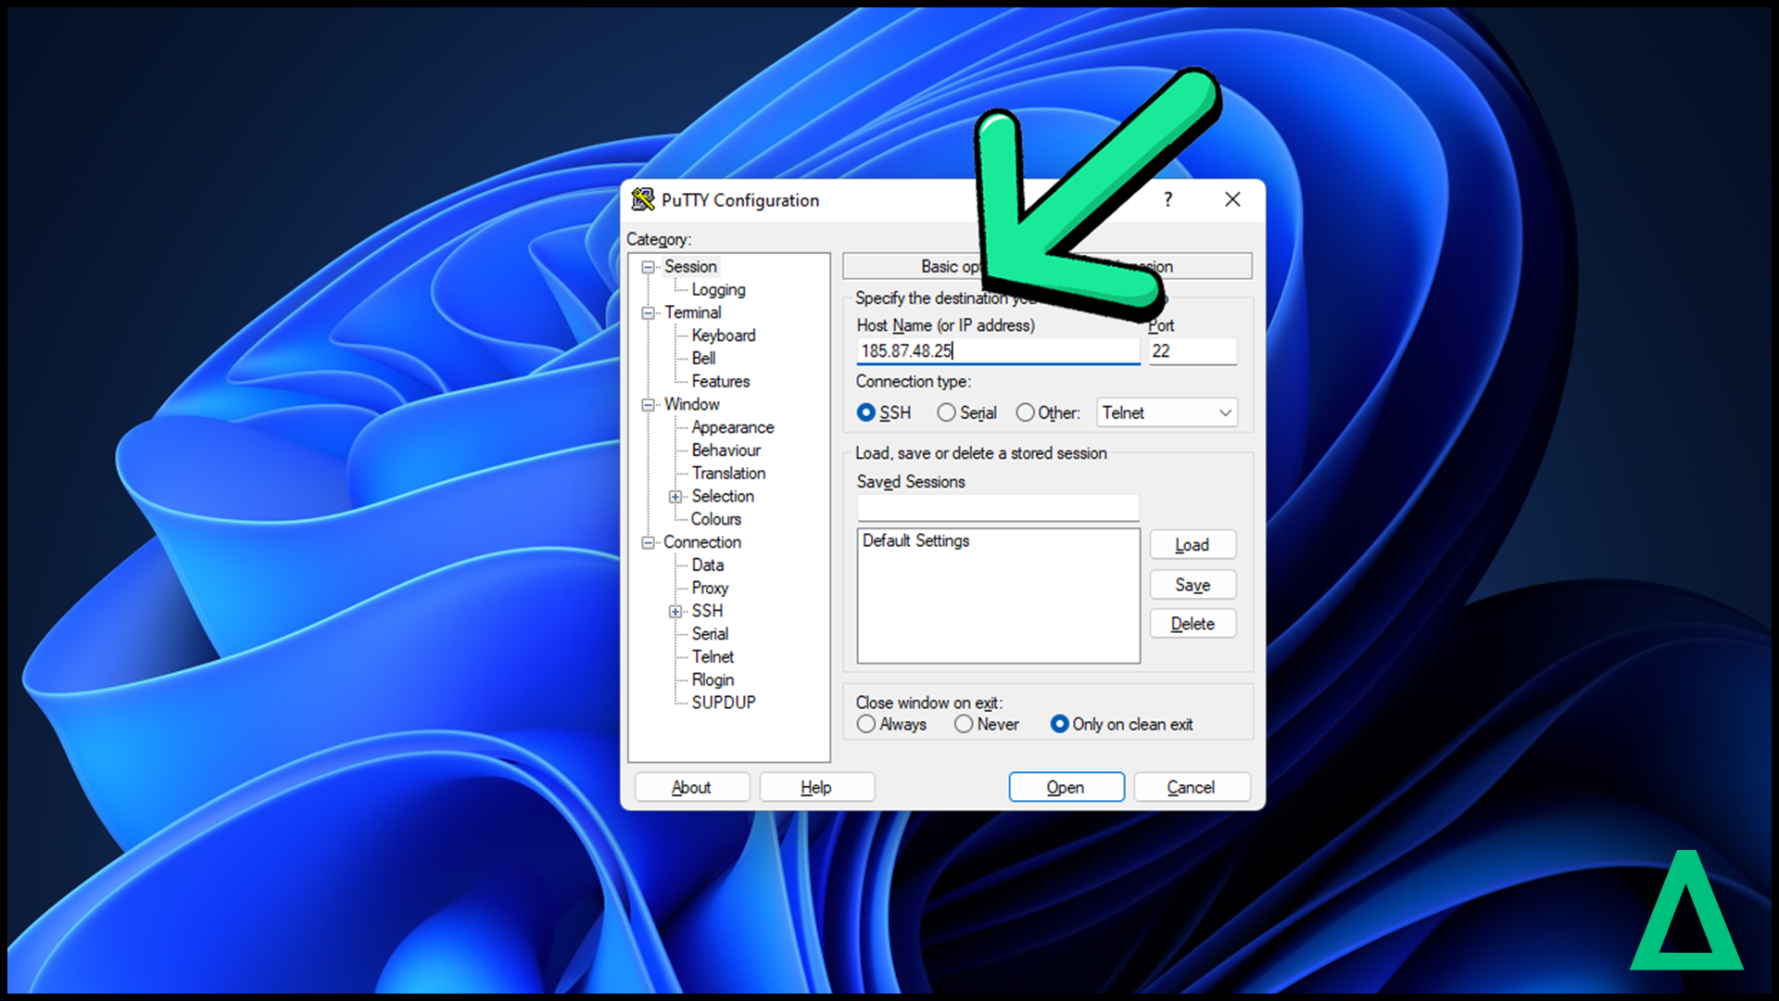This screenshot has height=1001, width=1779.
Task: Collapse the Window tree node
Action: (649, 405)
